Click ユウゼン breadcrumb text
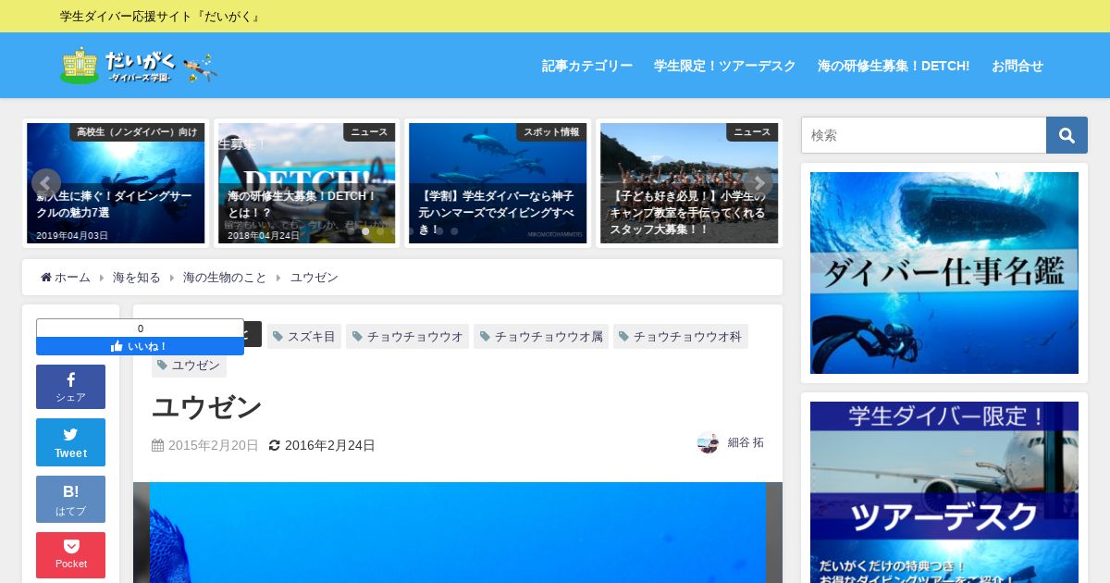Screen dimensions: 1110x583 click(314, 278)
